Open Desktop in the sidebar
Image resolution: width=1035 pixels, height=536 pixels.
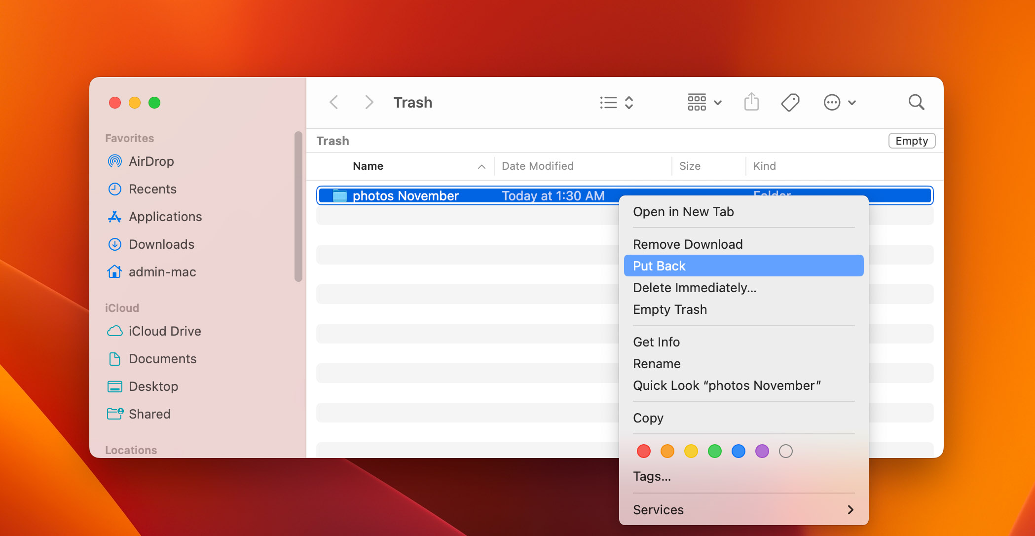pos(153,386)
